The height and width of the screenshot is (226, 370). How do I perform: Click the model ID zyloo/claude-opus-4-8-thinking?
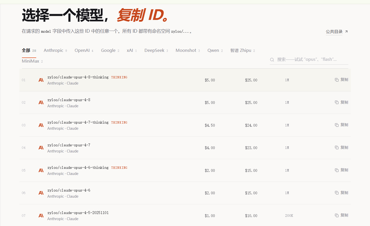[x=78, y=77]
